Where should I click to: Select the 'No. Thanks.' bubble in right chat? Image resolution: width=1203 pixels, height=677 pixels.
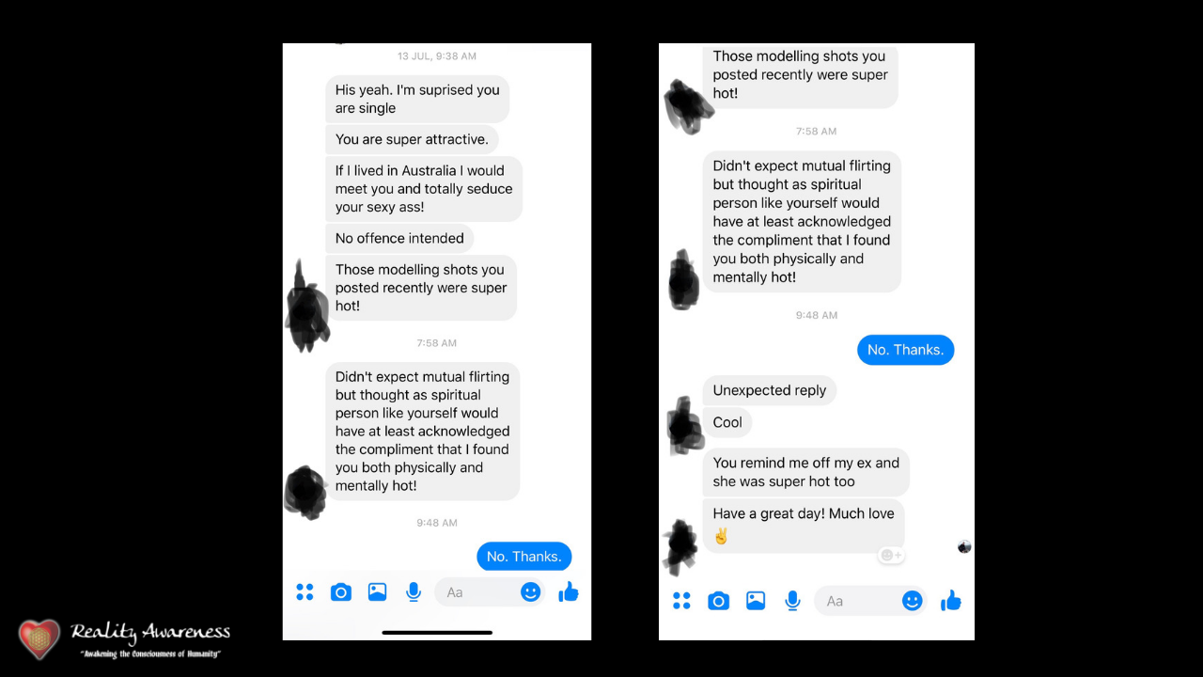click(905, 350)
